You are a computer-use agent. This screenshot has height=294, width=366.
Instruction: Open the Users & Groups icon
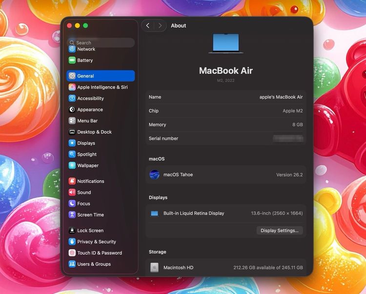point(72,264)
